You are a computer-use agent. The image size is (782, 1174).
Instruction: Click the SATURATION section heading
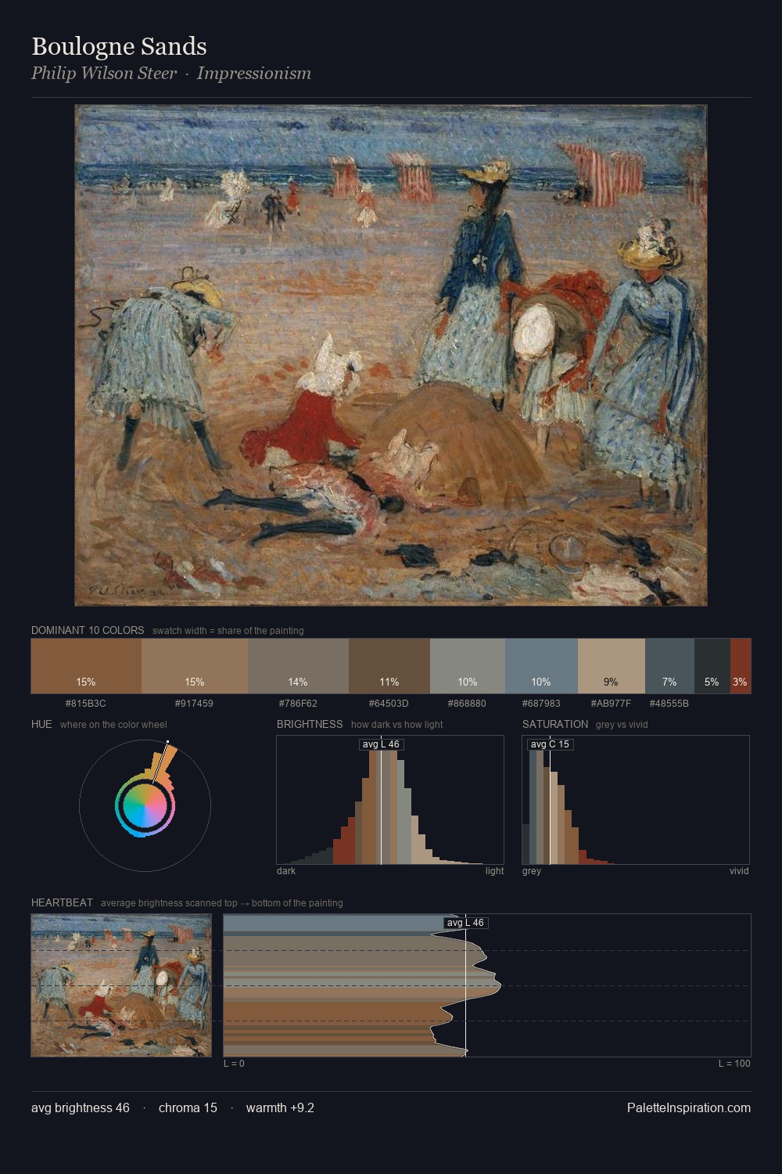coord(555,724)
